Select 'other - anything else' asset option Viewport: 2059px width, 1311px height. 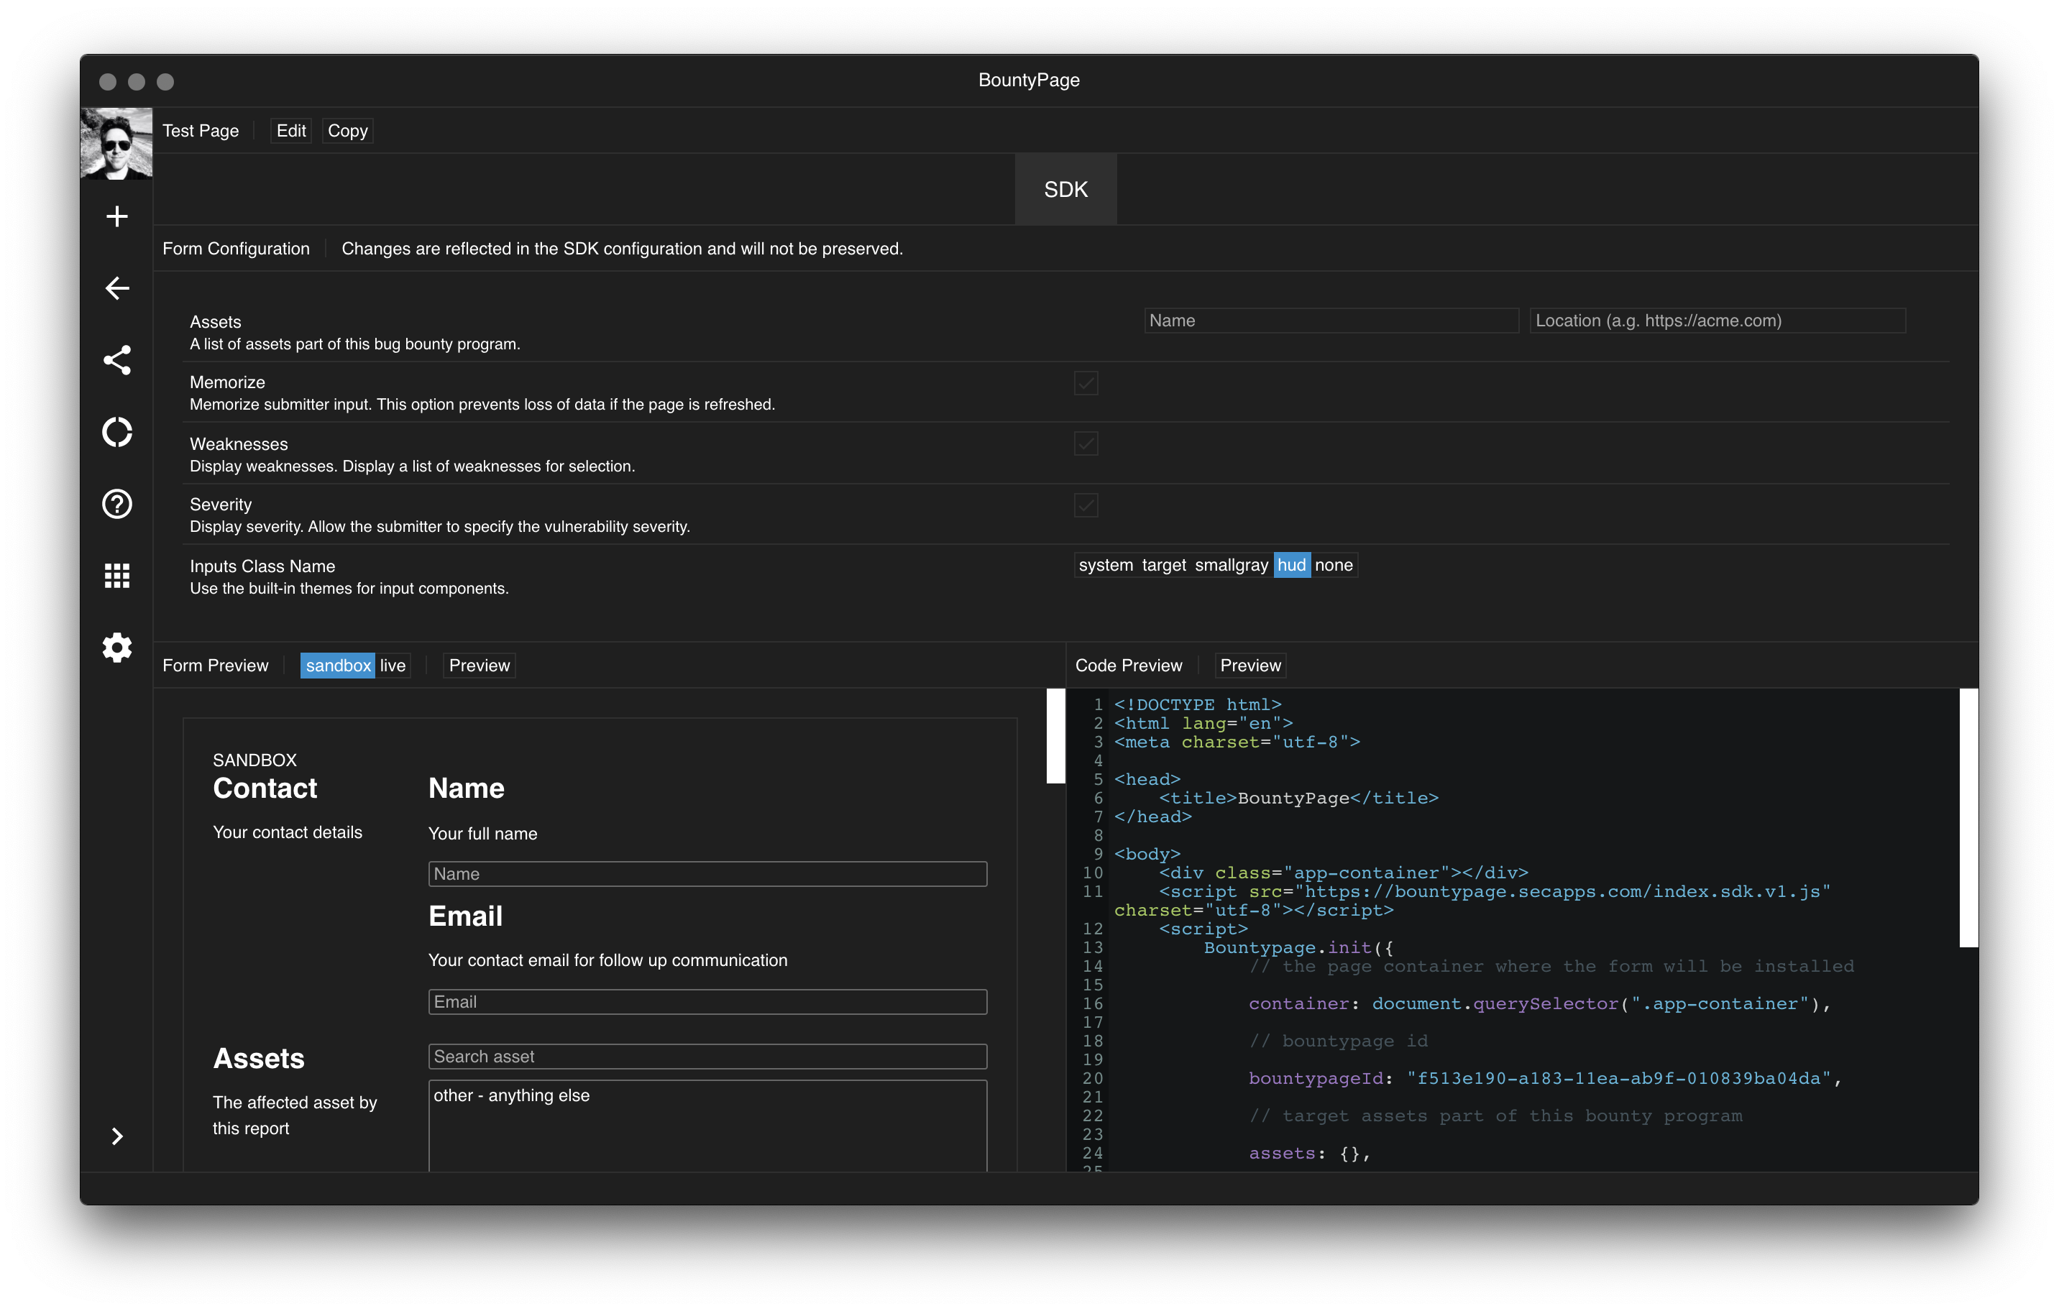click(x=511, y=1095)
